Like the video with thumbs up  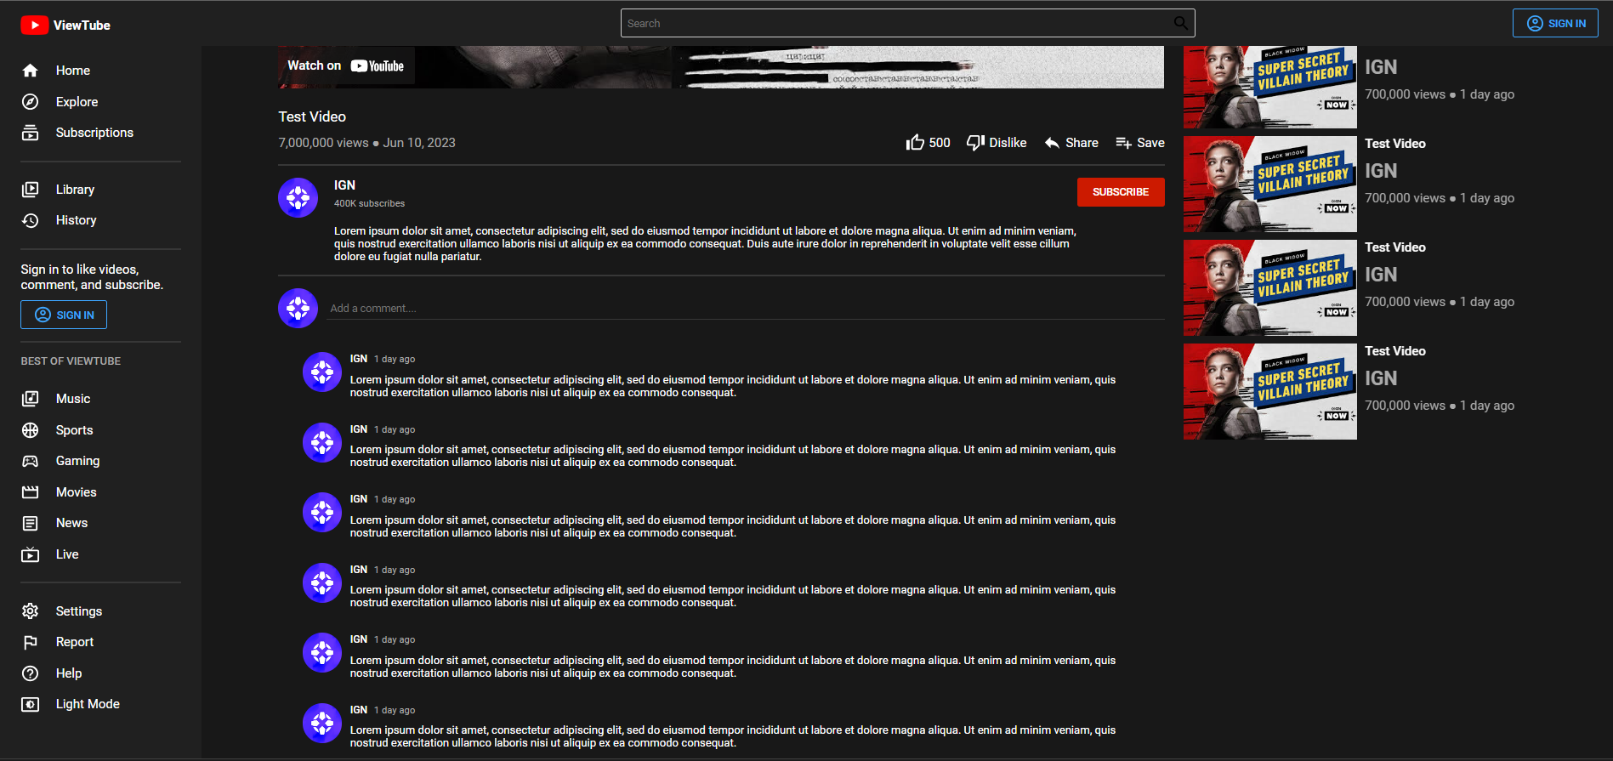pos(928,143)
